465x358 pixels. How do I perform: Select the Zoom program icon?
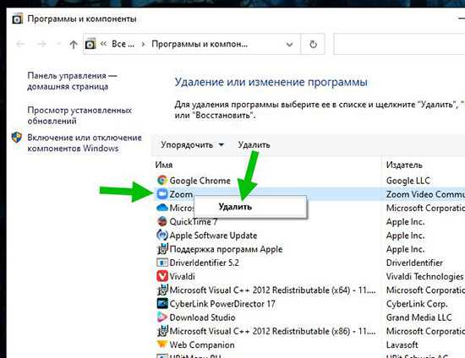pyautogui.click(x=162, y=194)
